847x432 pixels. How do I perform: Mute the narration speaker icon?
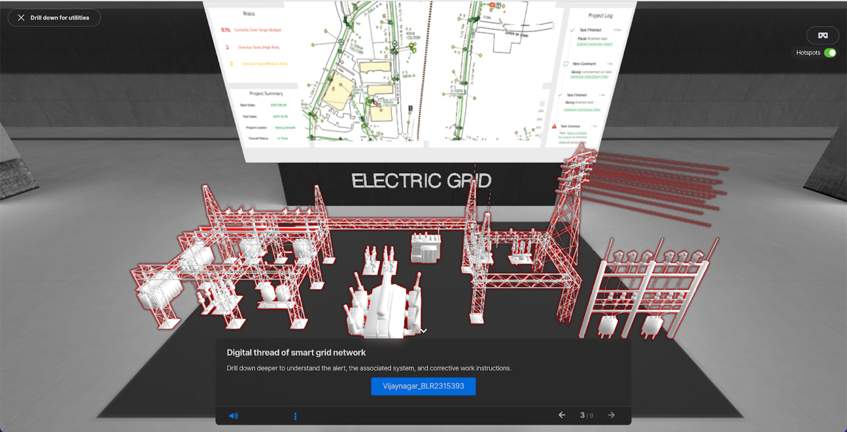tap(233, 416)
